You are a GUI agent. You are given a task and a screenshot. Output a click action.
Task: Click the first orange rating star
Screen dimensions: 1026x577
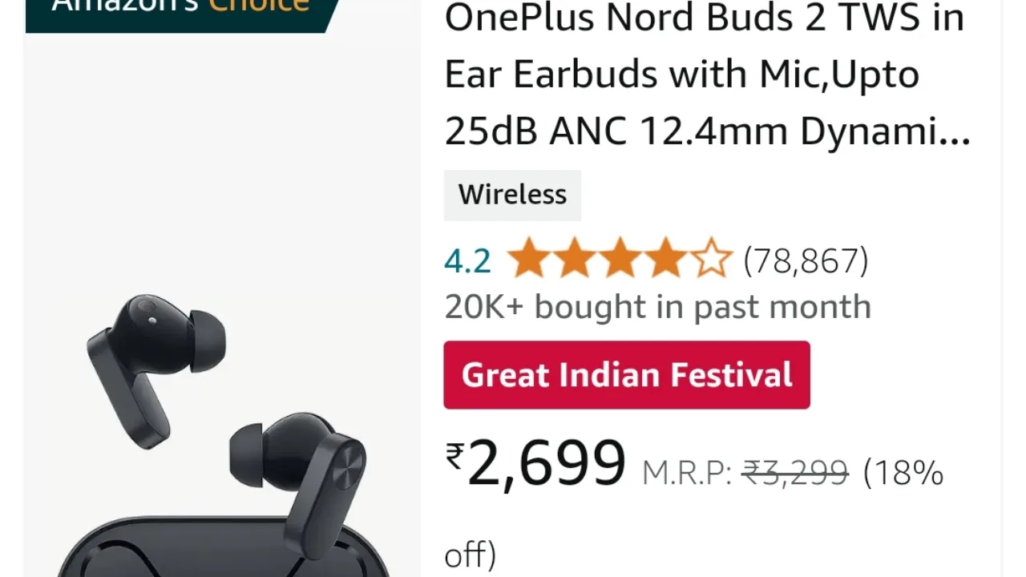pos(528,259)
